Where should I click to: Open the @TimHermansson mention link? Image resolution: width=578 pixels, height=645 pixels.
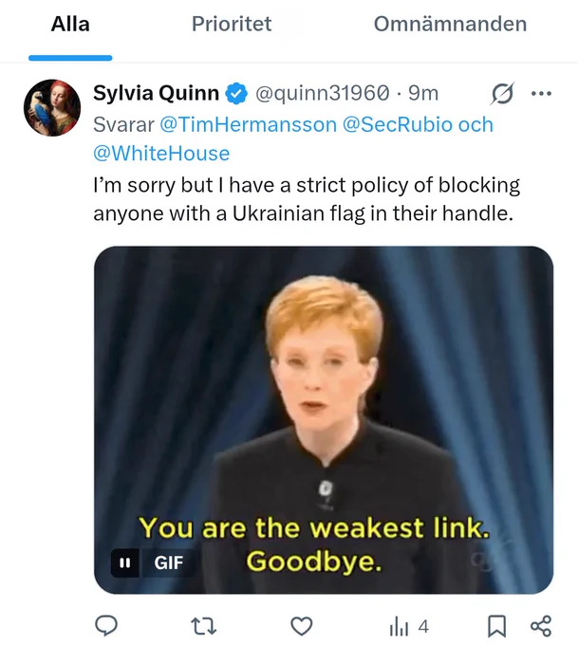click(249, 124)
